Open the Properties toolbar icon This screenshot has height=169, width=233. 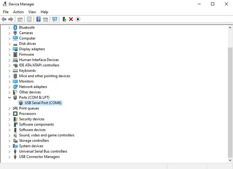(29, 19)
